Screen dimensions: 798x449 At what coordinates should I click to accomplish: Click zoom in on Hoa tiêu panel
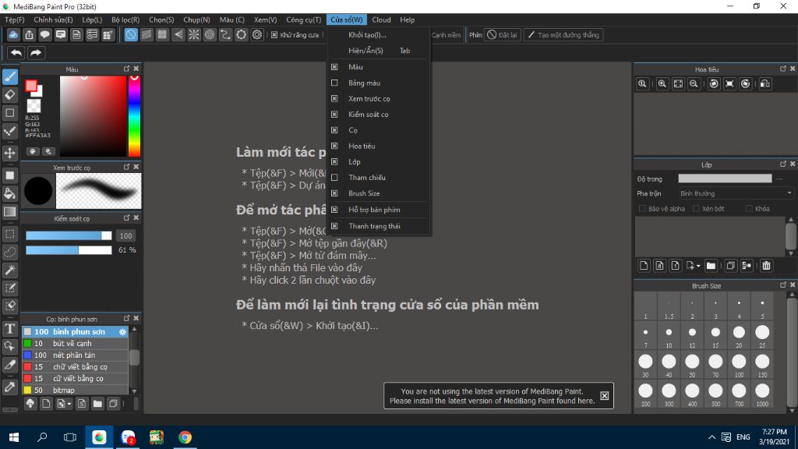662,84
